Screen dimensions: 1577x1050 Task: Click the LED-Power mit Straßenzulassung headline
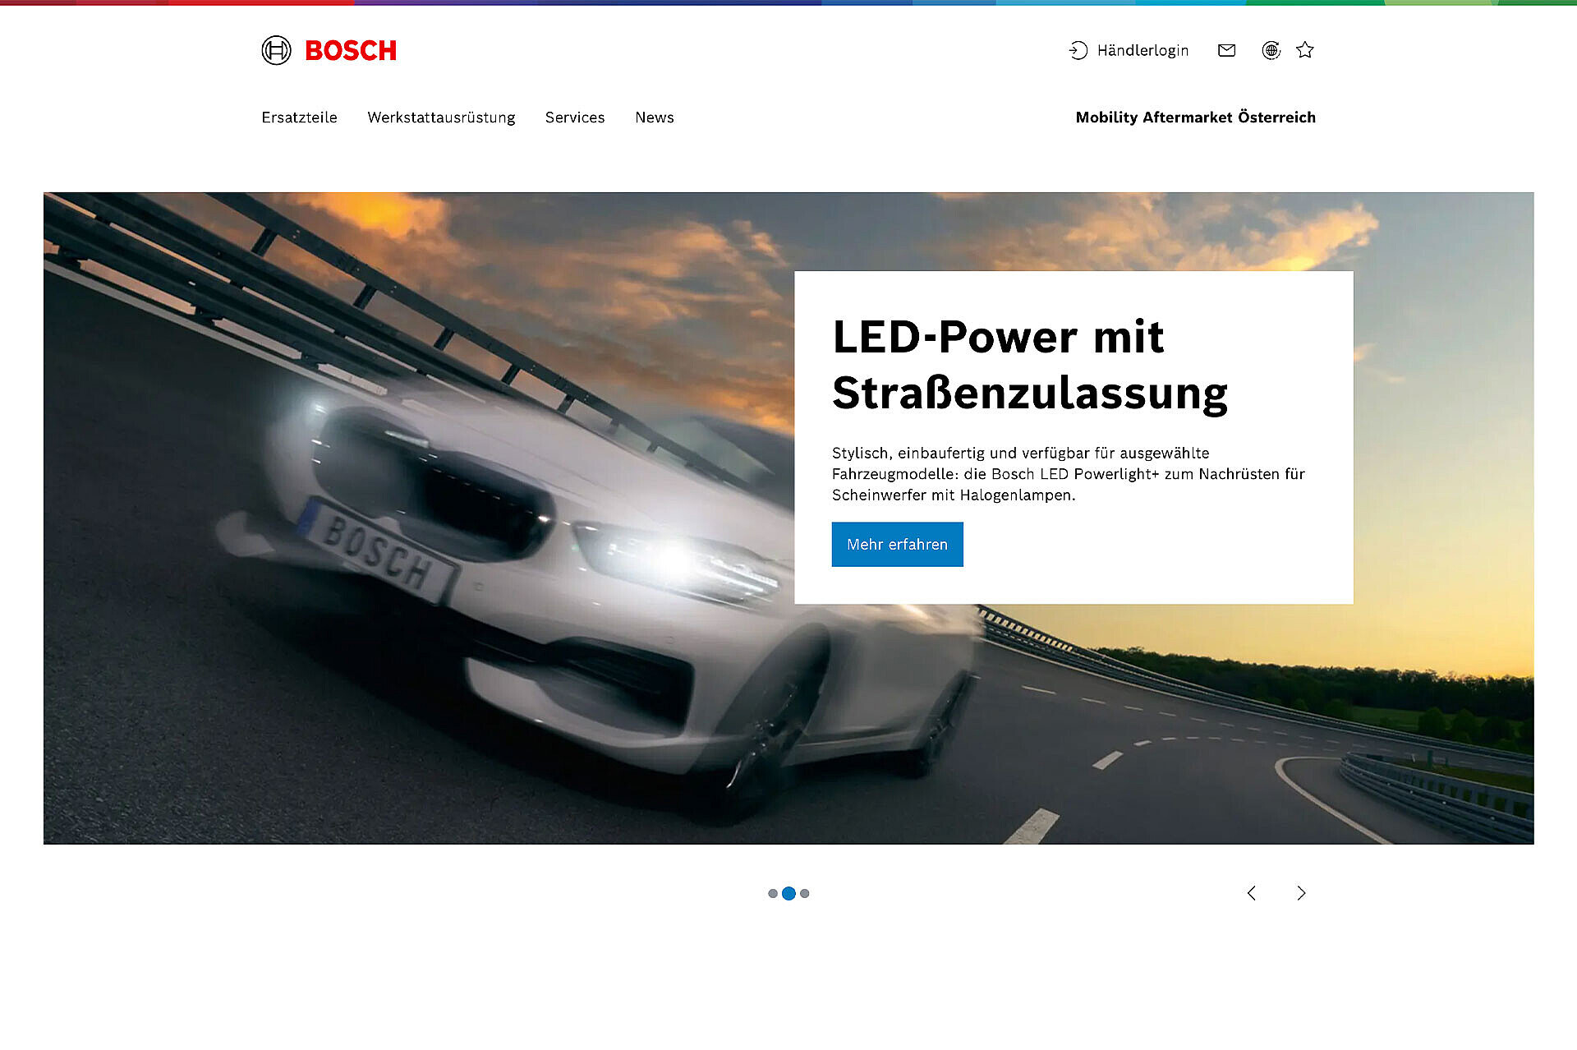click(x=1029, y=365)
